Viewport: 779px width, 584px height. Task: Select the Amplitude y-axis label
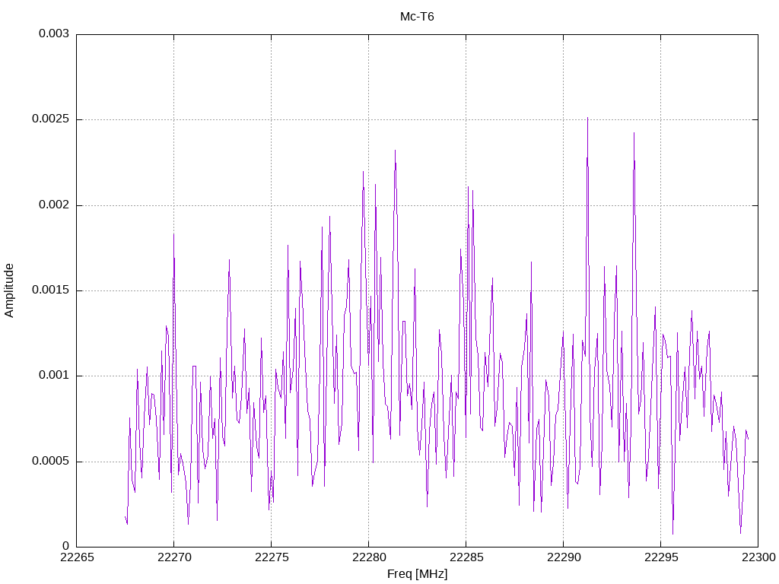pyautogui.click(x=9, y=290)
